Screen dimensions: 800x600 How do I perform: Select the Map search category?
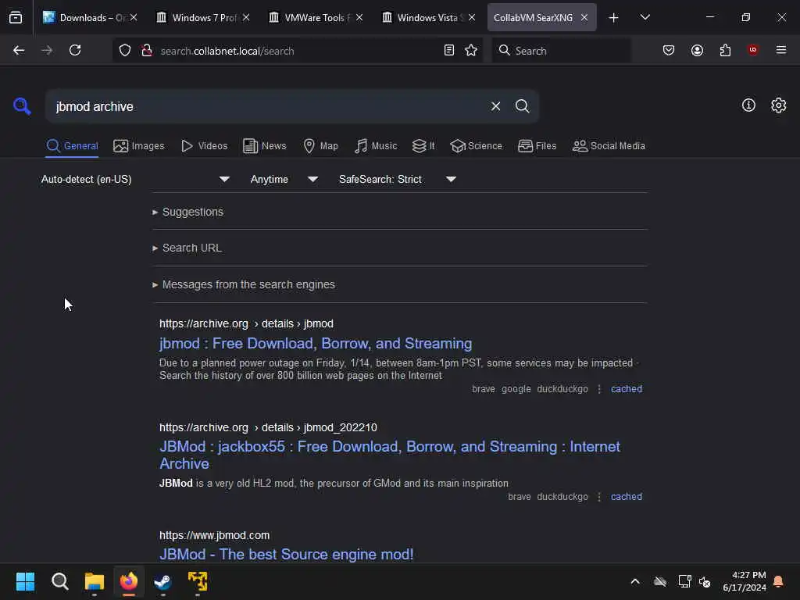coord(320,146)
